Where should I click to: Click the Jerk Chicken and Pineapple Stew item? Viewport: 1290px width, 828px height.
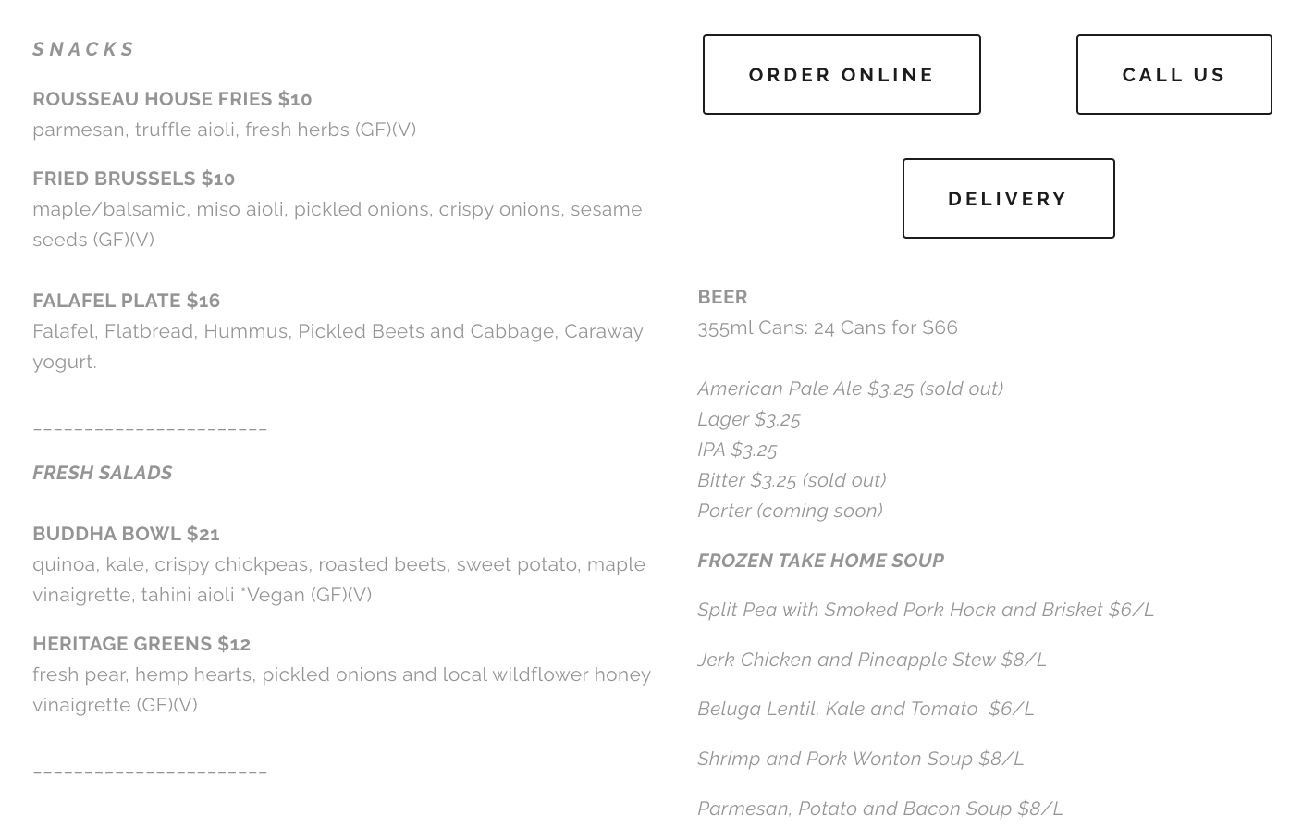tap(871, 660)
